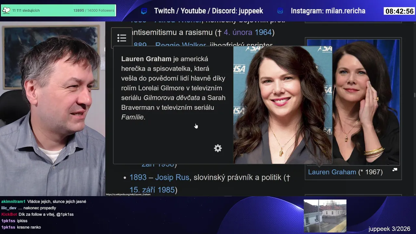
Task: Open the table of contents list icon
Action: (x=122, y=38)
